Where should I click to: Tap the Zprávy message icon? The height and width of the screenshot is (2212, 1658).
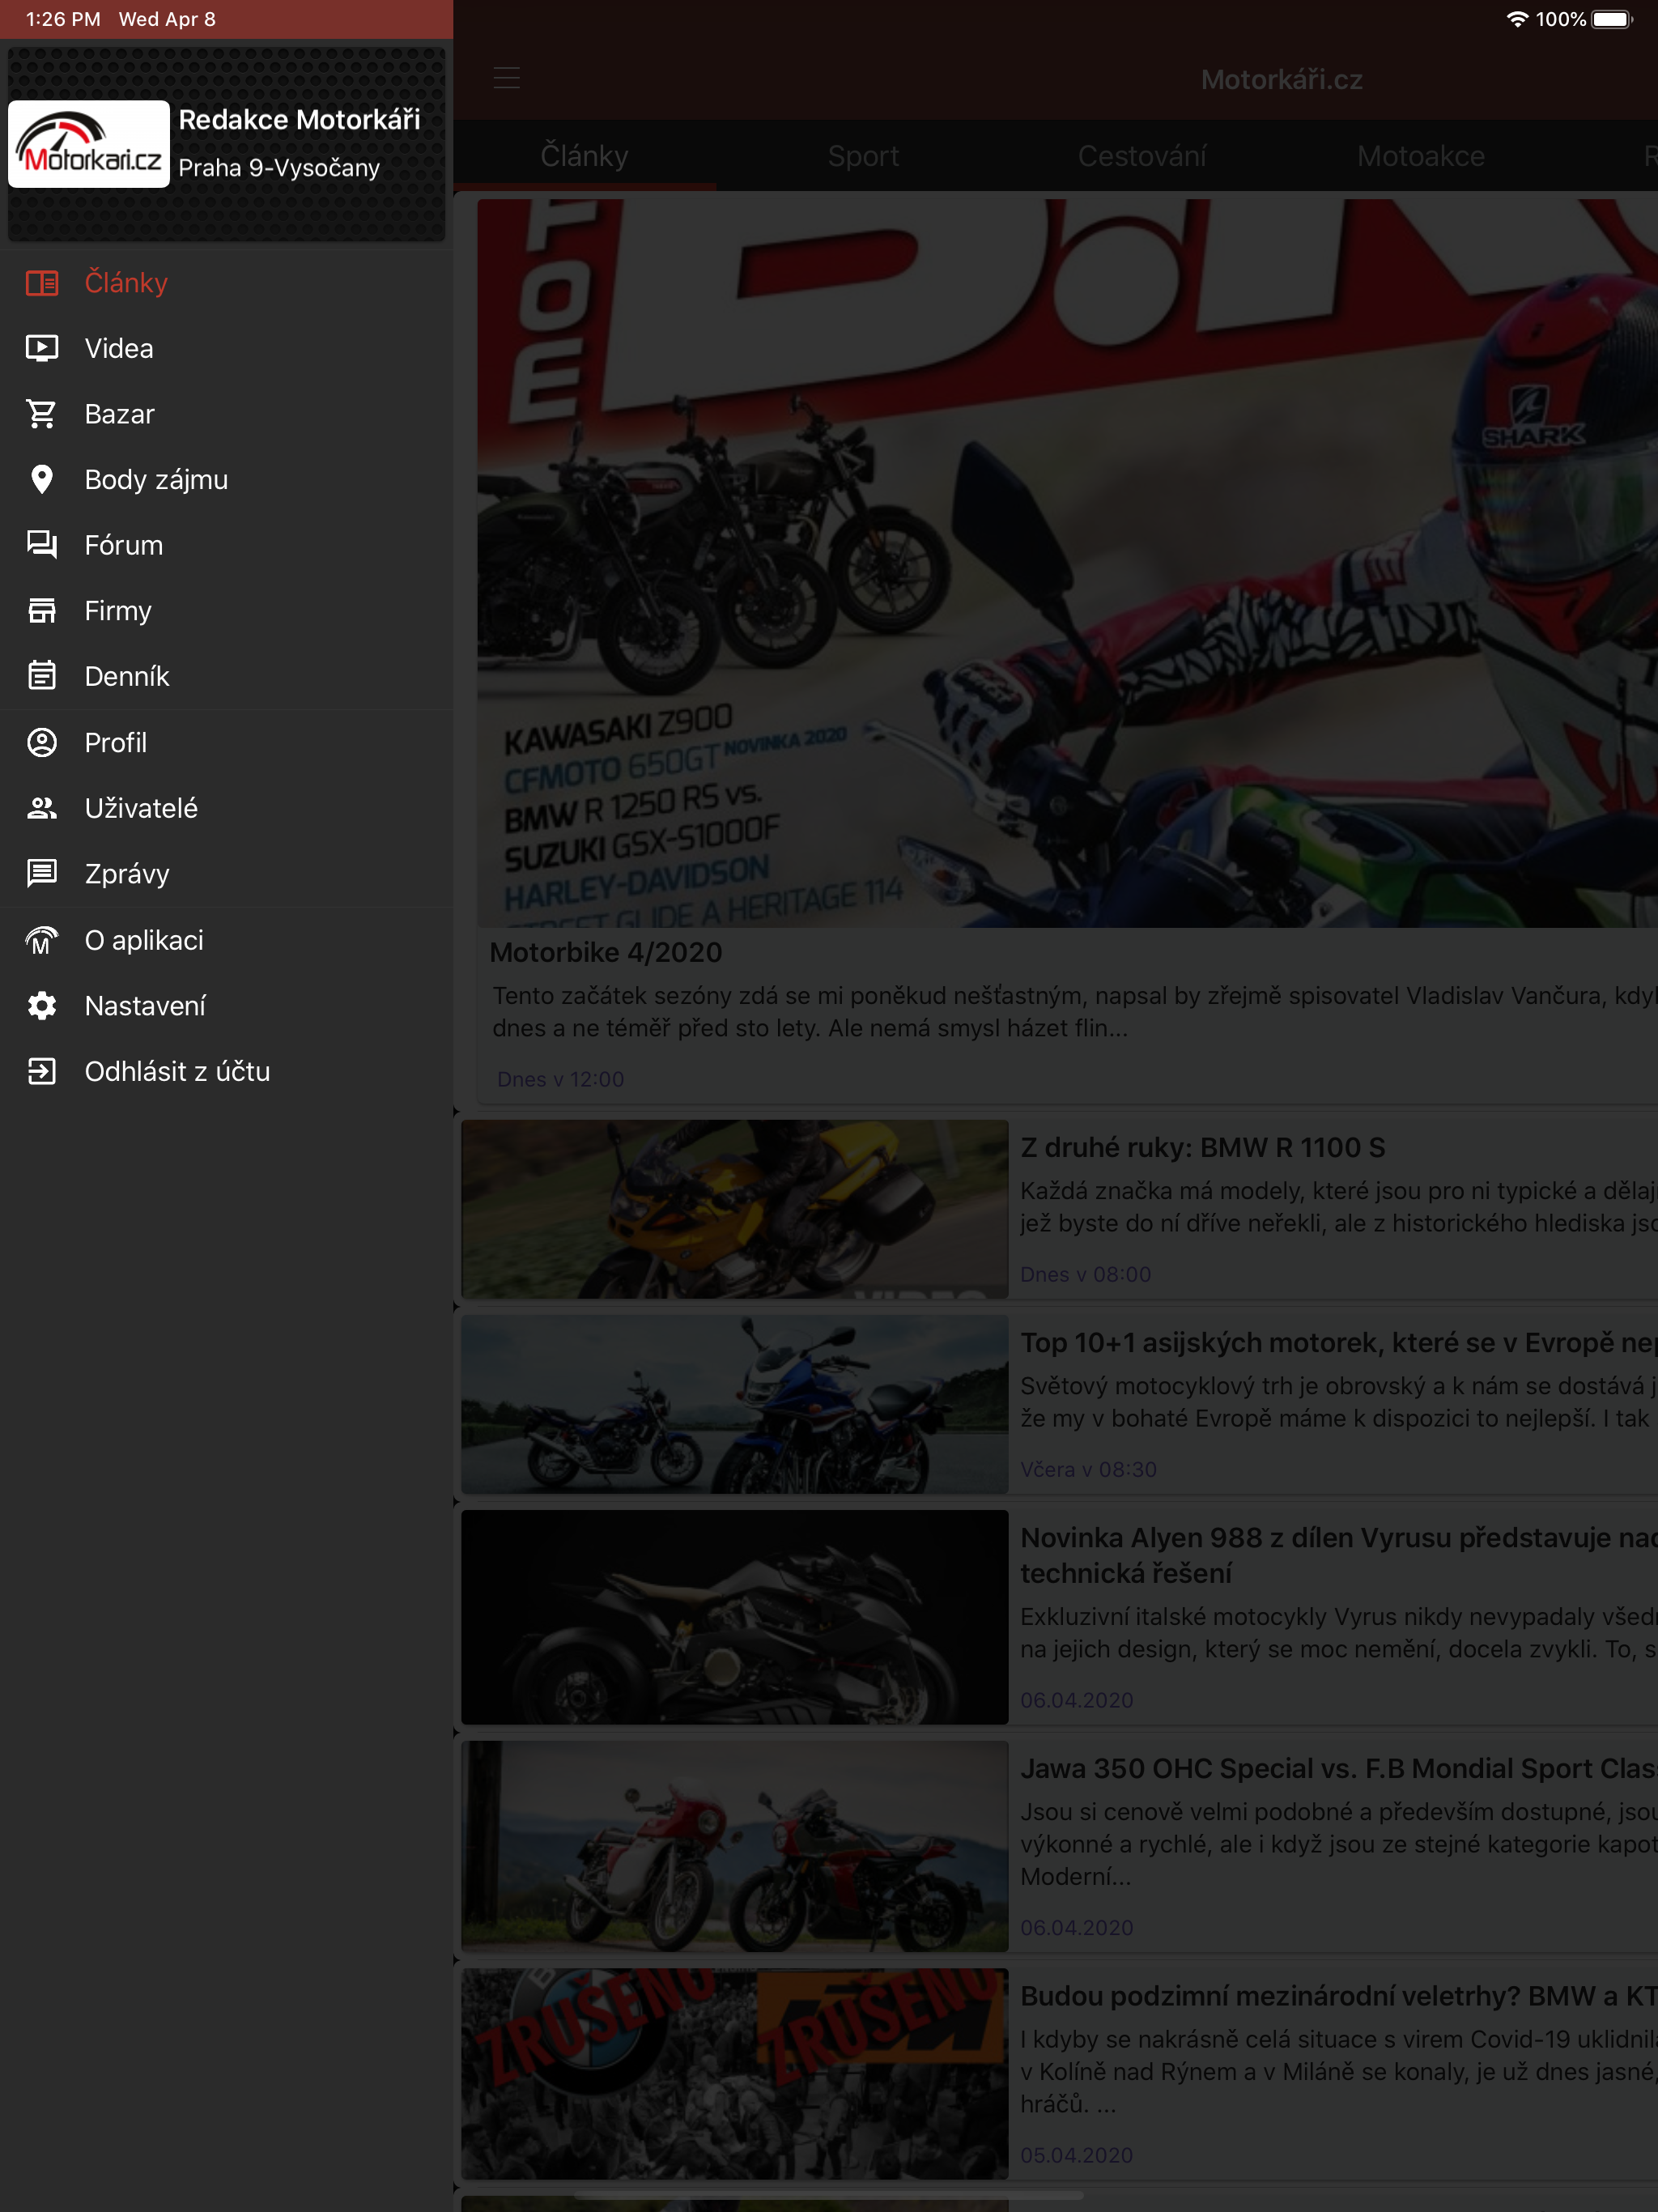[41, 874]
